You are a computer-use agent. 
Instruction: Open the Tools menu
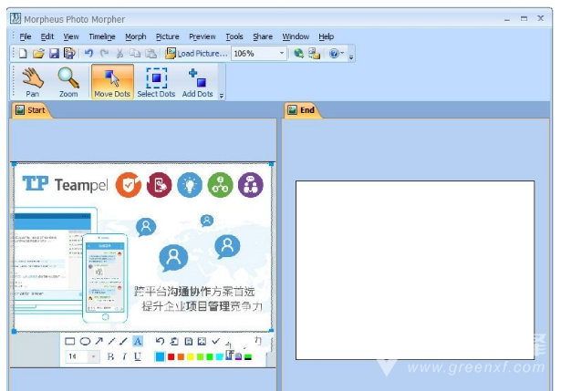(234, 36)
